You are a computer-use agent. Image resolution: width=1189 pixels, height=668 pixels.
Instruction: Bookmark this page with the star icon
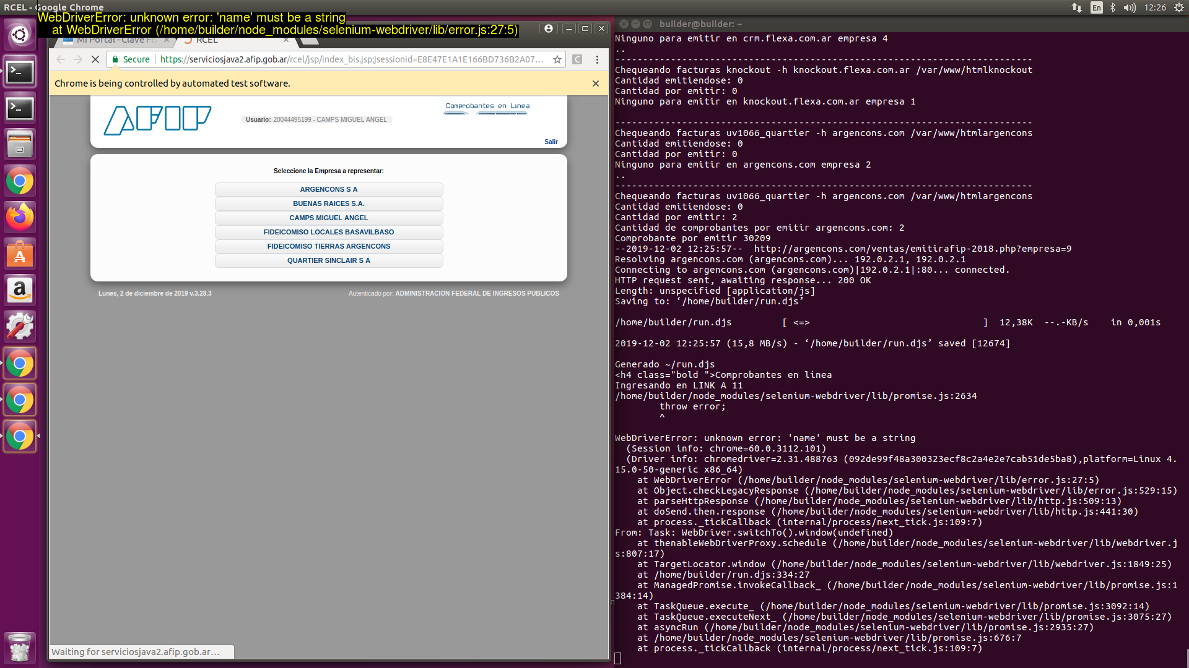(557, 59)
